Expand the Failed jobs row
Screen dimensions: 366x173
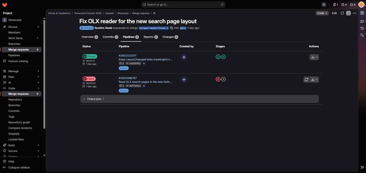(199, 99)
